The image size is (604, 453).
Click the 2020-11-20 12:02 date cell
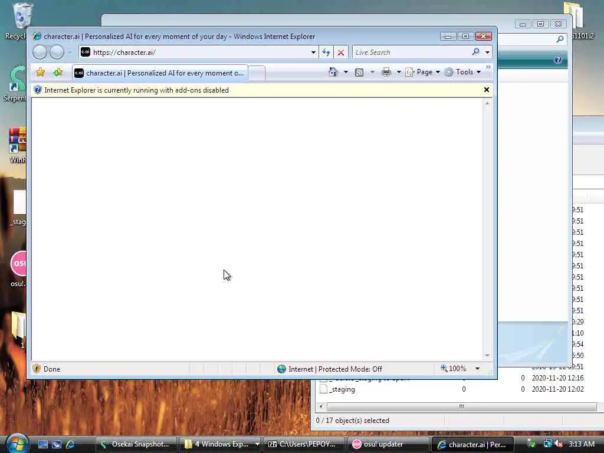coord(557,389)
